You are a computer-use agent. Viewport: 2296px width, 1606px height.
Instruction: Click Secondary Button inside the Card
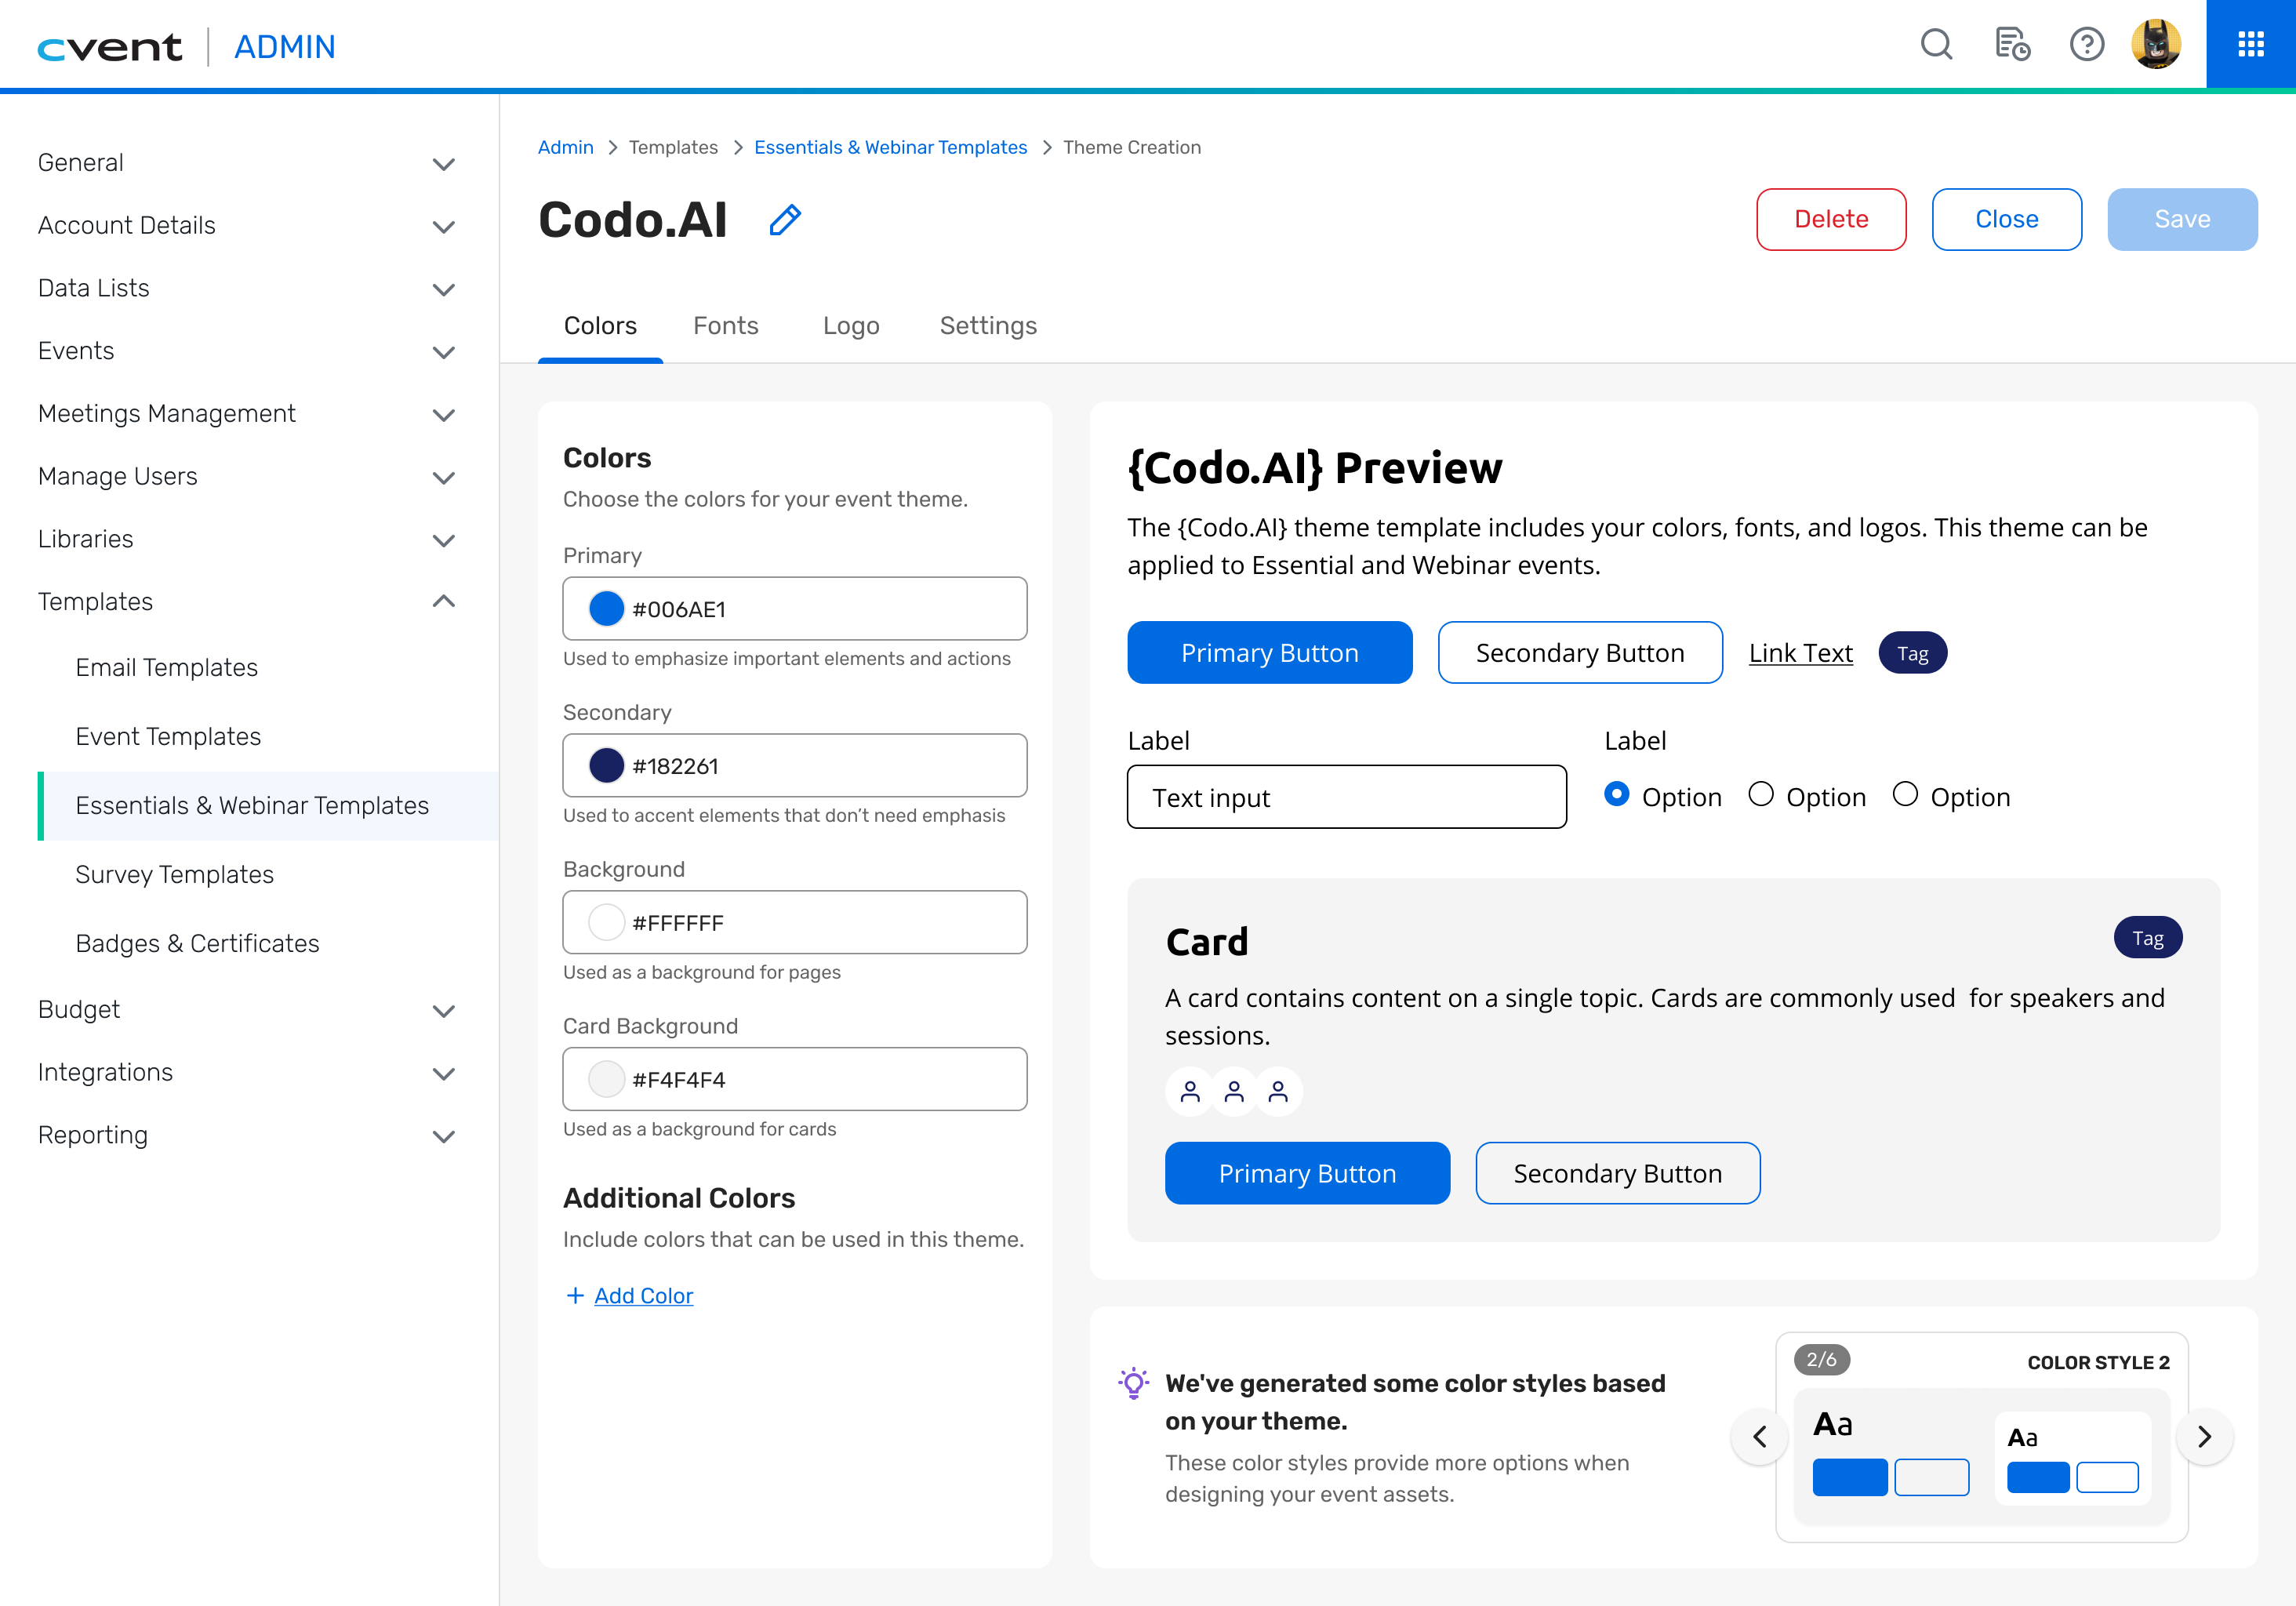click(x=1617, y=1173)
